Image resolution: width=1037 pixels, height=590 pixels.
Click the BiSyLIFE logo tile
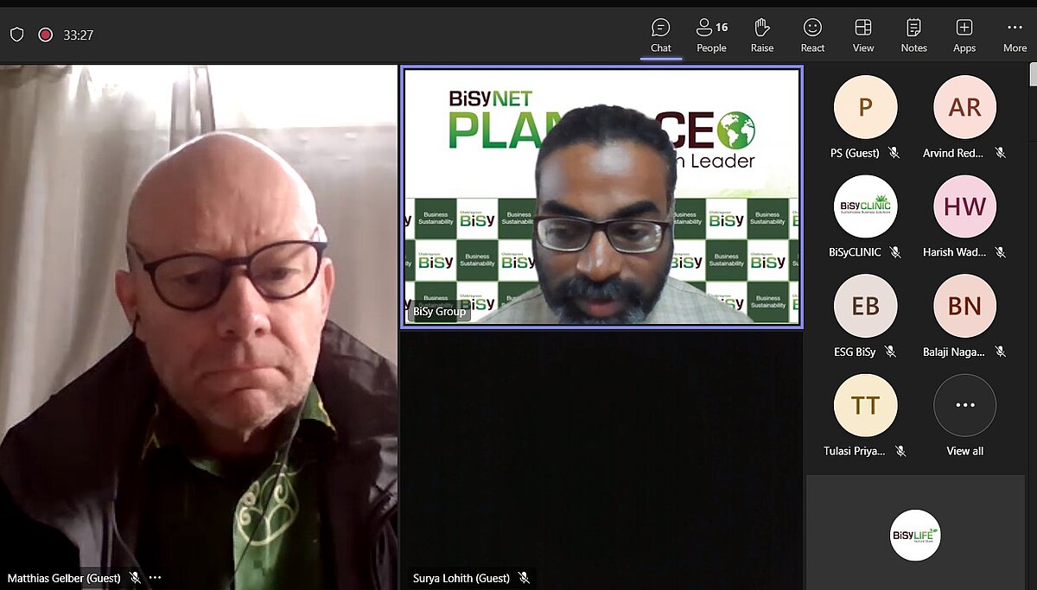(915, 536)
